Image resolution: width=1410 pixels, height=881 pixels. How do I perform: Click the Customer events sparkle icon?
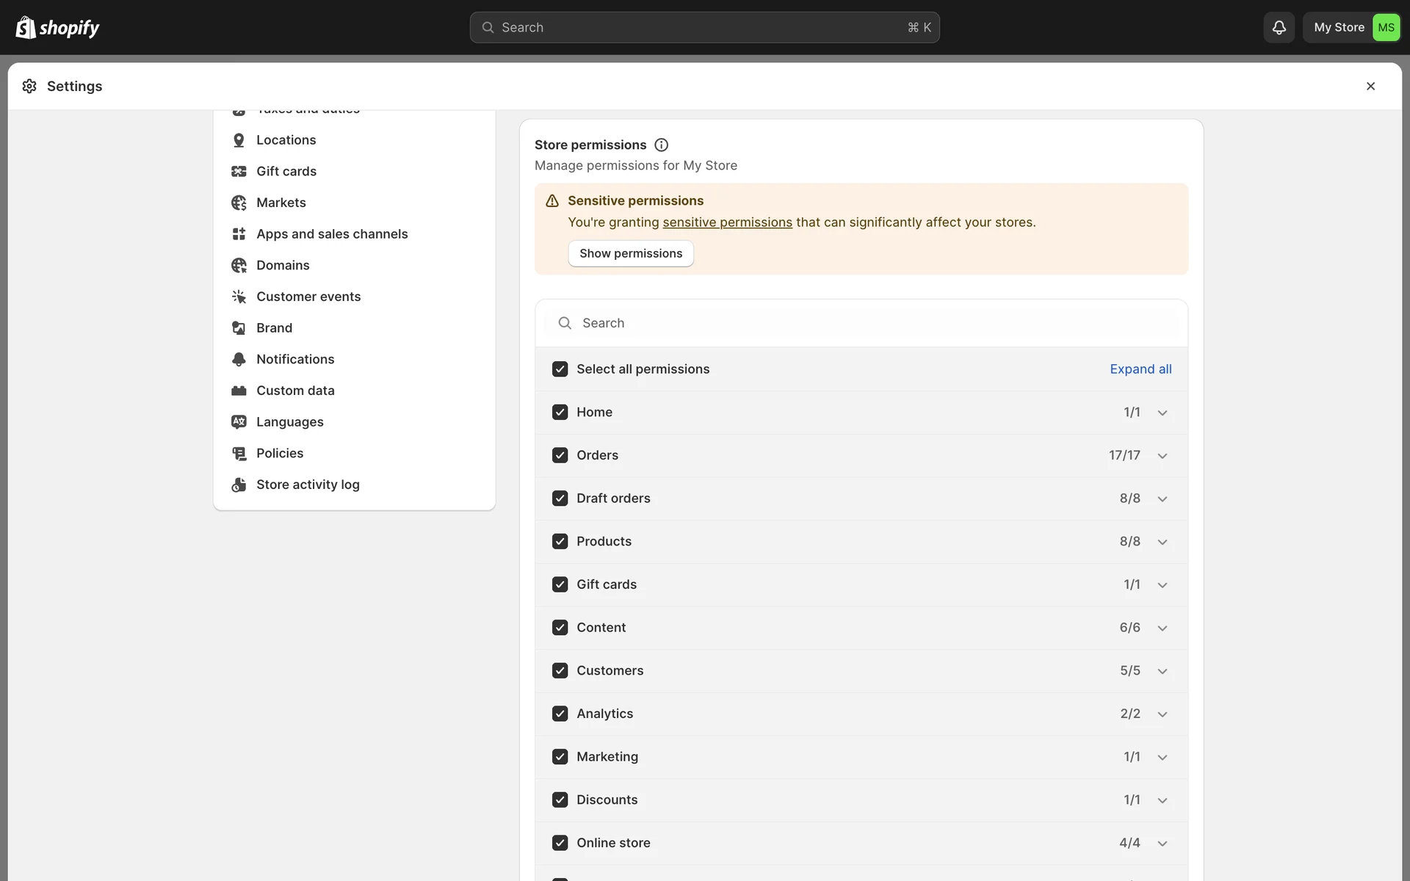click(239, 297)
